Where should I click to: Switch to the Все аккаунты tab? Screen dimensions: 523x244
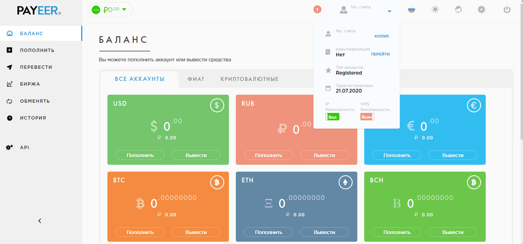[x=140, y=79]
